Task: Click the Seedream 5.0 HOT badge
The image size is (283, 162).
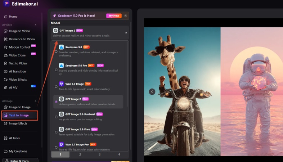Action: [x=86, y=47]
